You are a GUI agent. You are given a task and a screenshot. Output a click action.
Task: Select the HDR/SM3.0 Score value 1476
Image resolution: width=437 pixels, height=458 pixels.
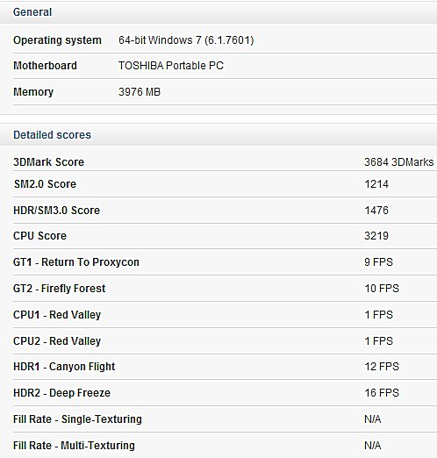tap(376, 211)
